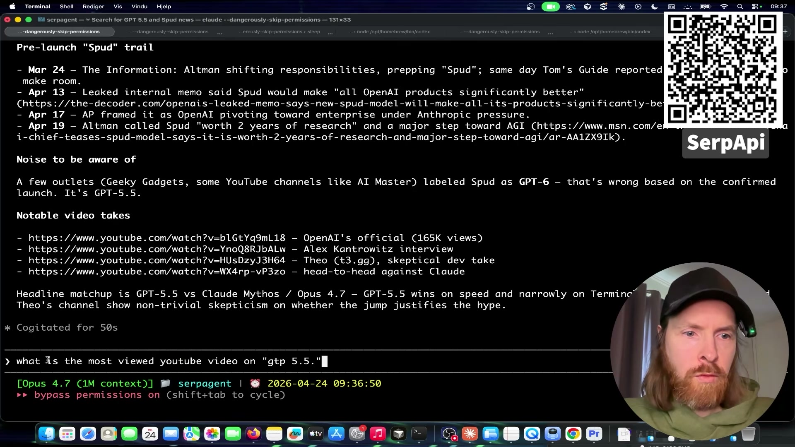The width and height of the screenshot is (795, 447).
Task: Open Claude asterisk menu bar item
Action: tap(622, 7)
